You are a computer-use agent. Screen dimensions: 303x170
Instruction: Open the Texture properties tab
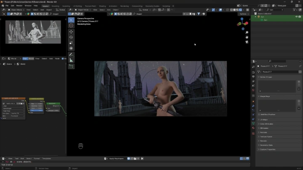[x=253, y=133]
